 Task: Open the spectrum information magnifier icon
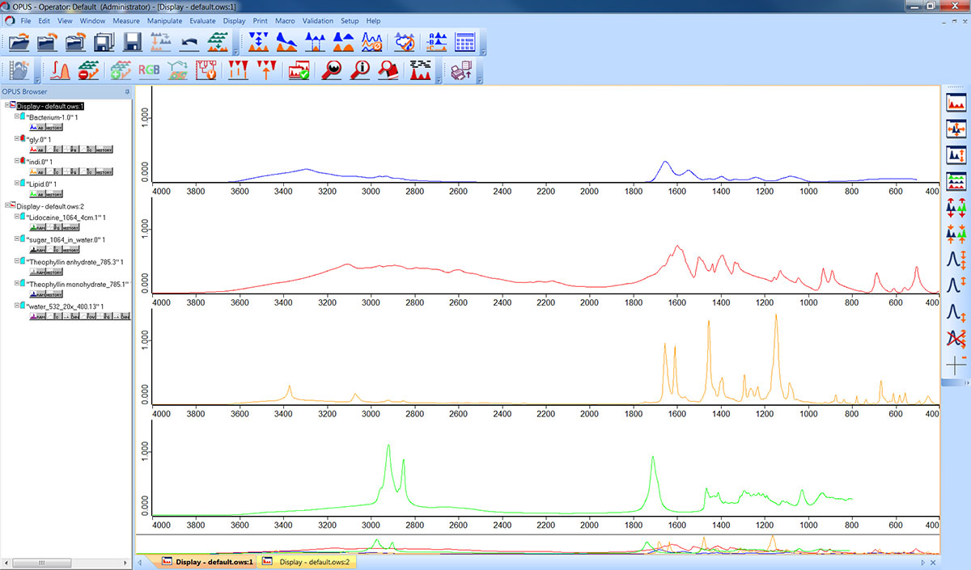tap(358, 70)
